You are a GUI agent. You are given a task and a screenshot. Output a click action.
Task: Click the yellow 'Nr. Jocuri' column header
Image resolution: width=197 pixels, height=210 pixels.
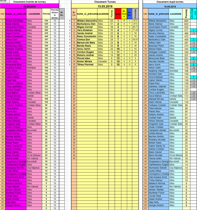coord(124,14)
